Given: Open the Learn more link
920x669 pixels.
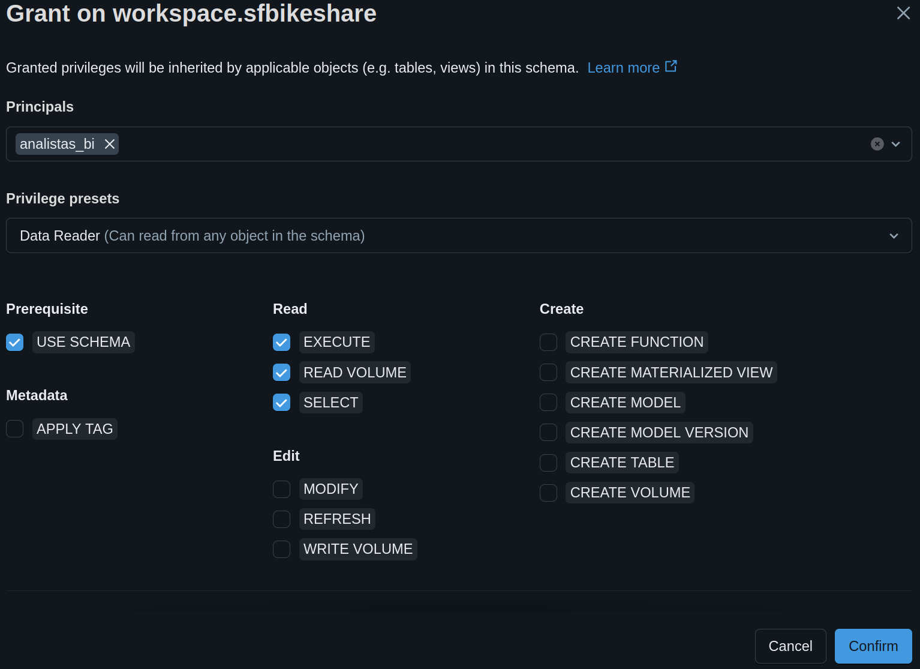Looking at the screenshot, I should 623,68.
